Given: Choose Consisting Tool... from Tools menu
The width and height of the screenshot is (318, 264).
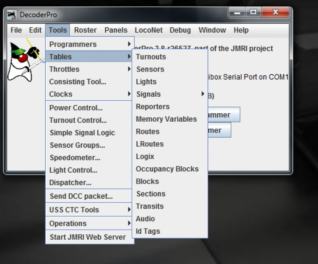Looking at the screenshot, I should 89,82.
